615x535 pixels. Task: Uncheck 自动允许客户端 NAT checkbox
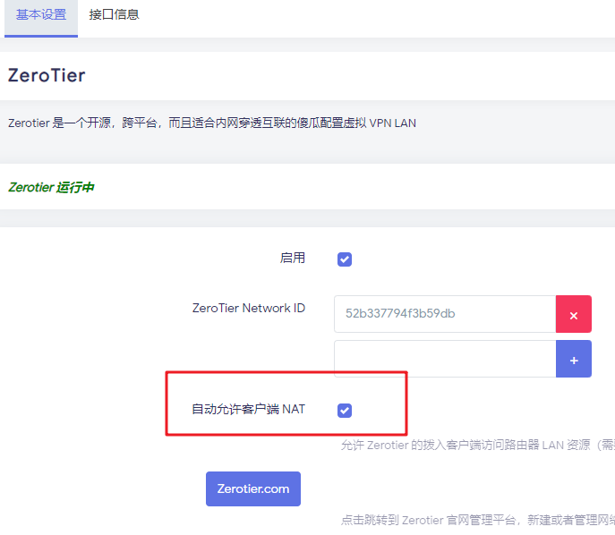tap(345, 410)
